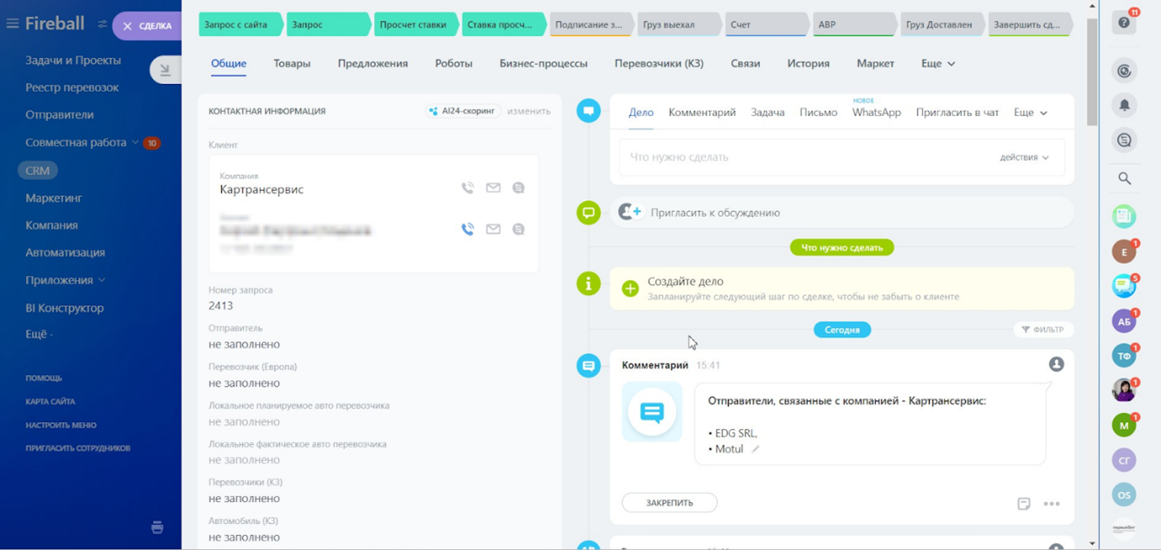Click the green plus icon beside Создайте дело
The height and width of the screenshot is (550, 1161).
click(x=630, y=288)
